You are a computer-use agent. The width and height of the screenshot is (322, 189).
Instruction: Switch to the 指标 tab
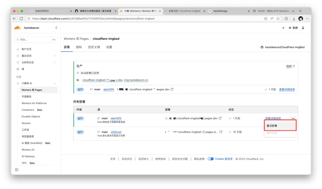(79, 47)
